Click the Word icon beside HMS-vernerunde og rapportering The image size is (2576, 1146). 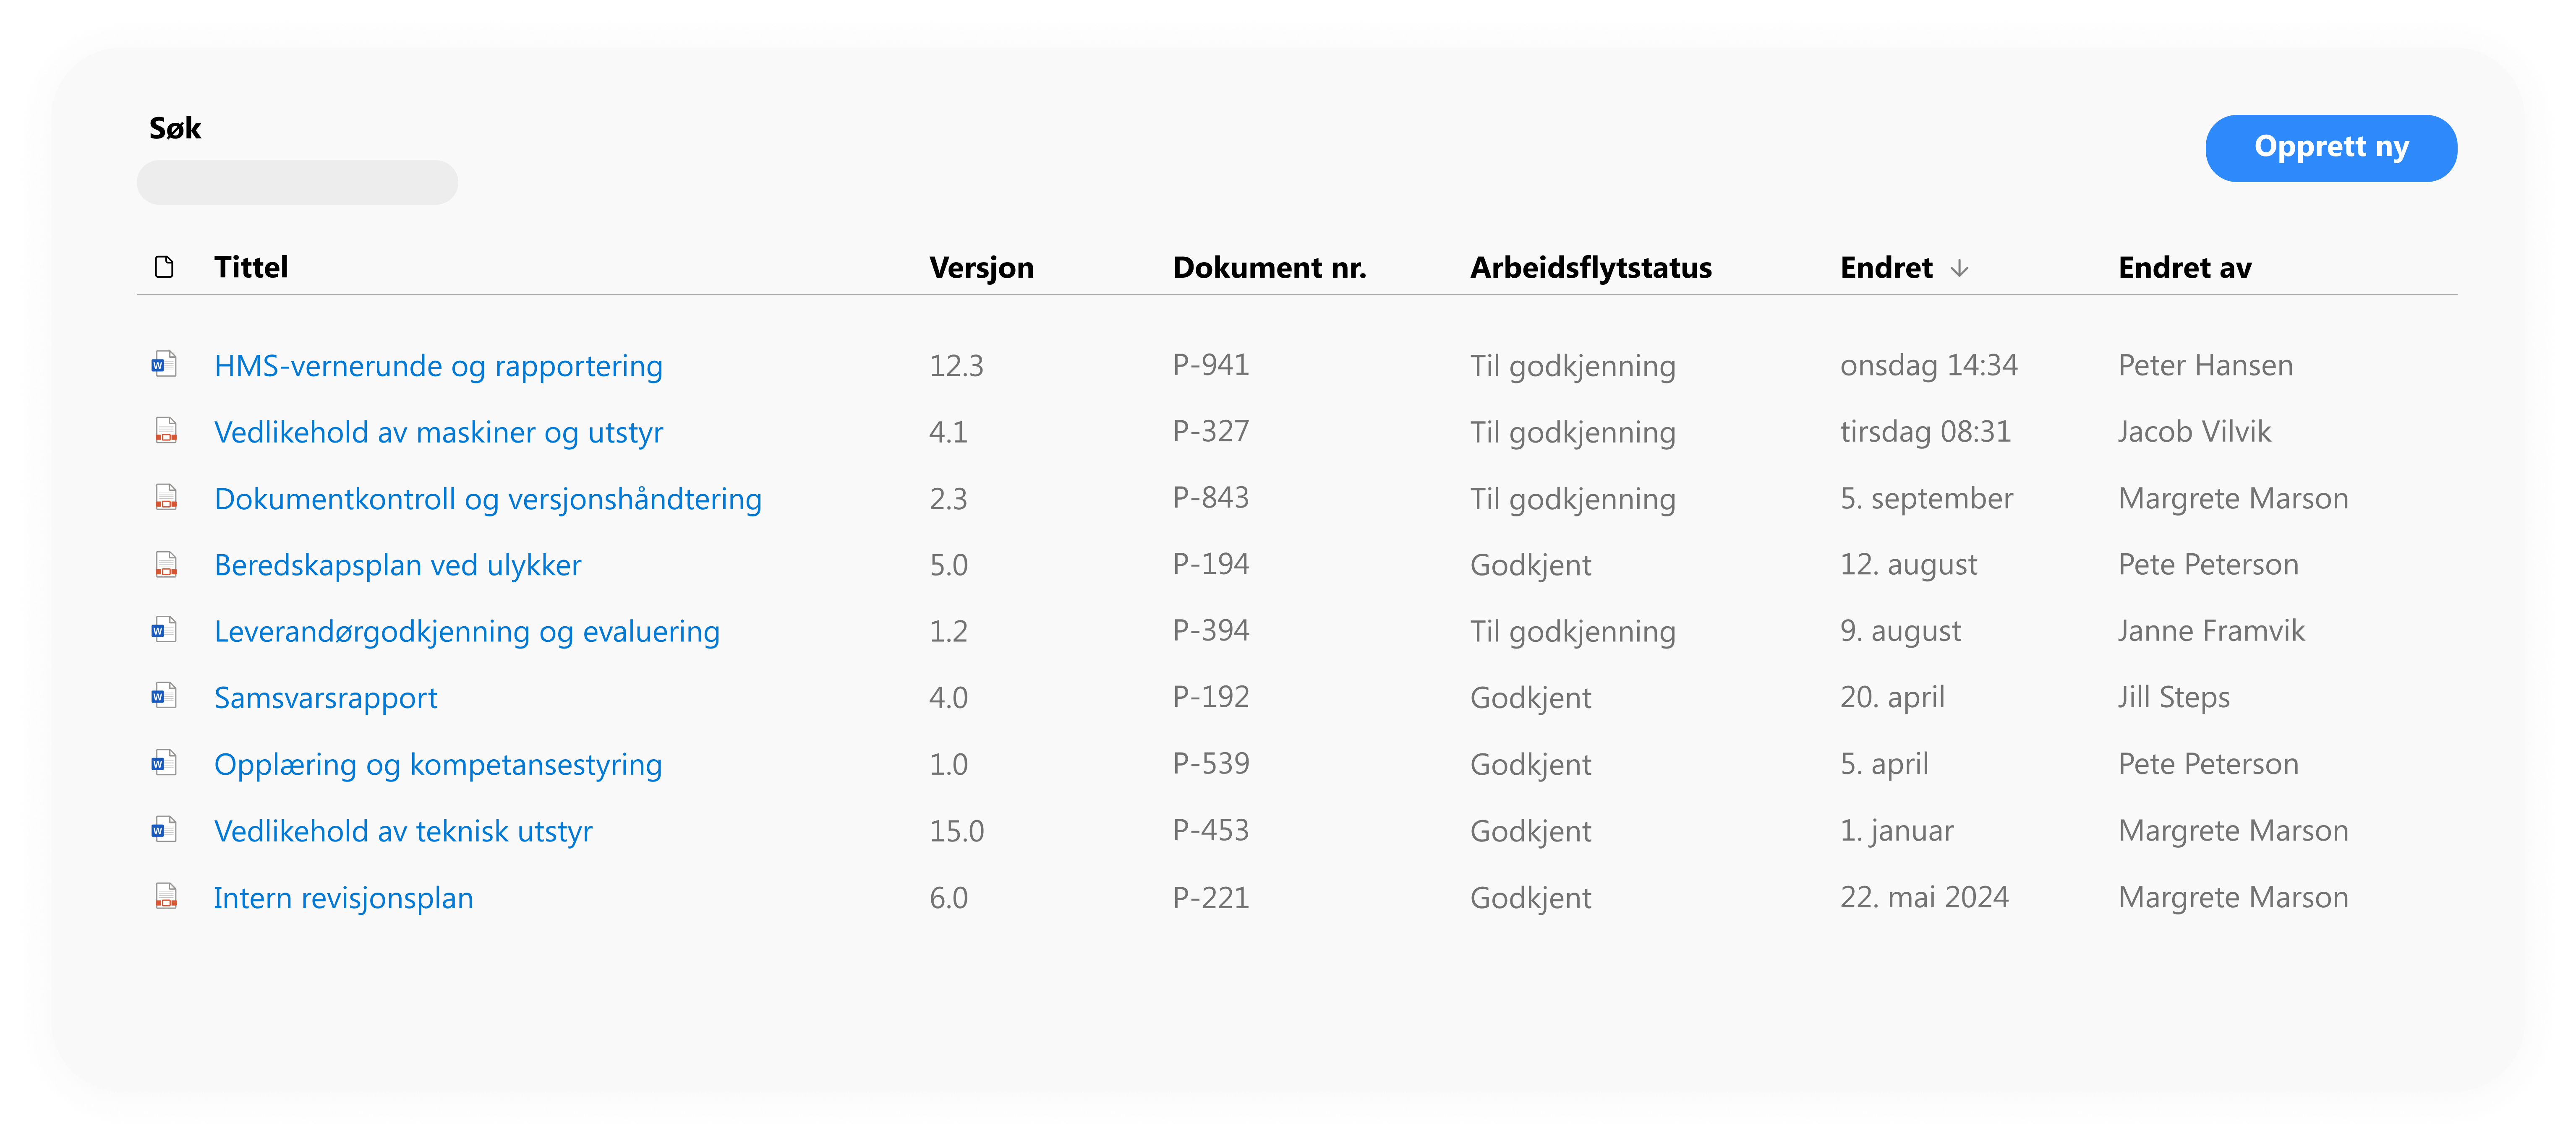164,365
